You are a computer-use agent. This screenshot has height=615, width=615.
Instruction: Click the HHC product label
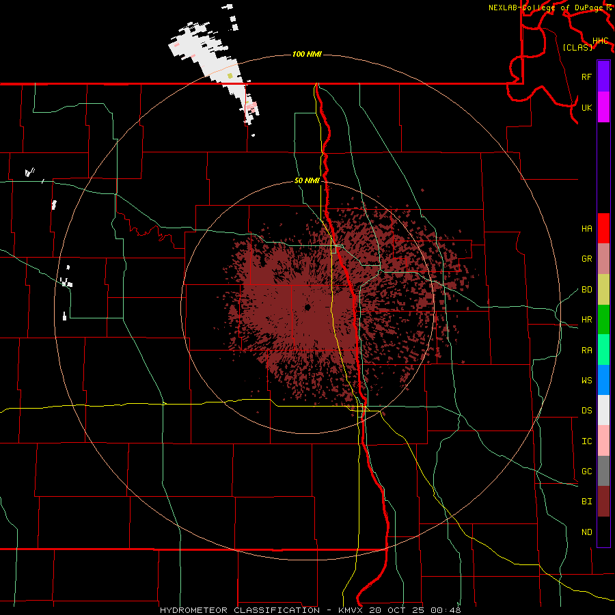[600, 41]
